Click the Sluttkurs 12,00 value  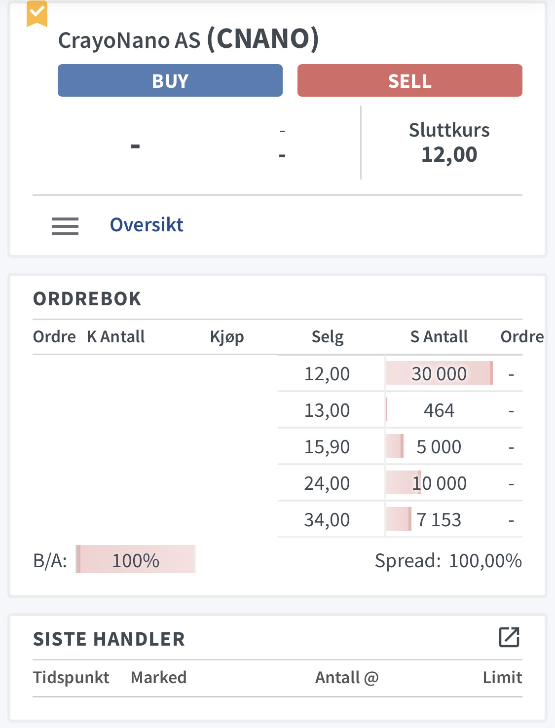click(x=449, y=154)
